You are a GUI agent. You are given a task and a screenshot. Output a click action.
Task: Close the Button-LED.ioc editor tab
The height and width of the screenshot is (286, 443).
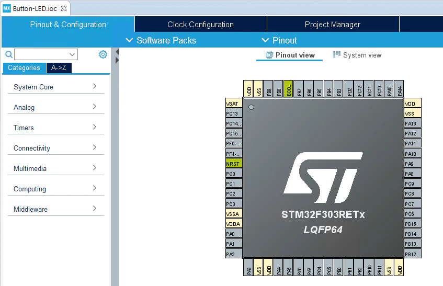64,8
